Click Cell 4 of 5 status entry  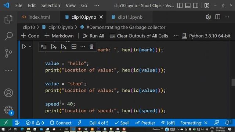[x=99, y=123]
